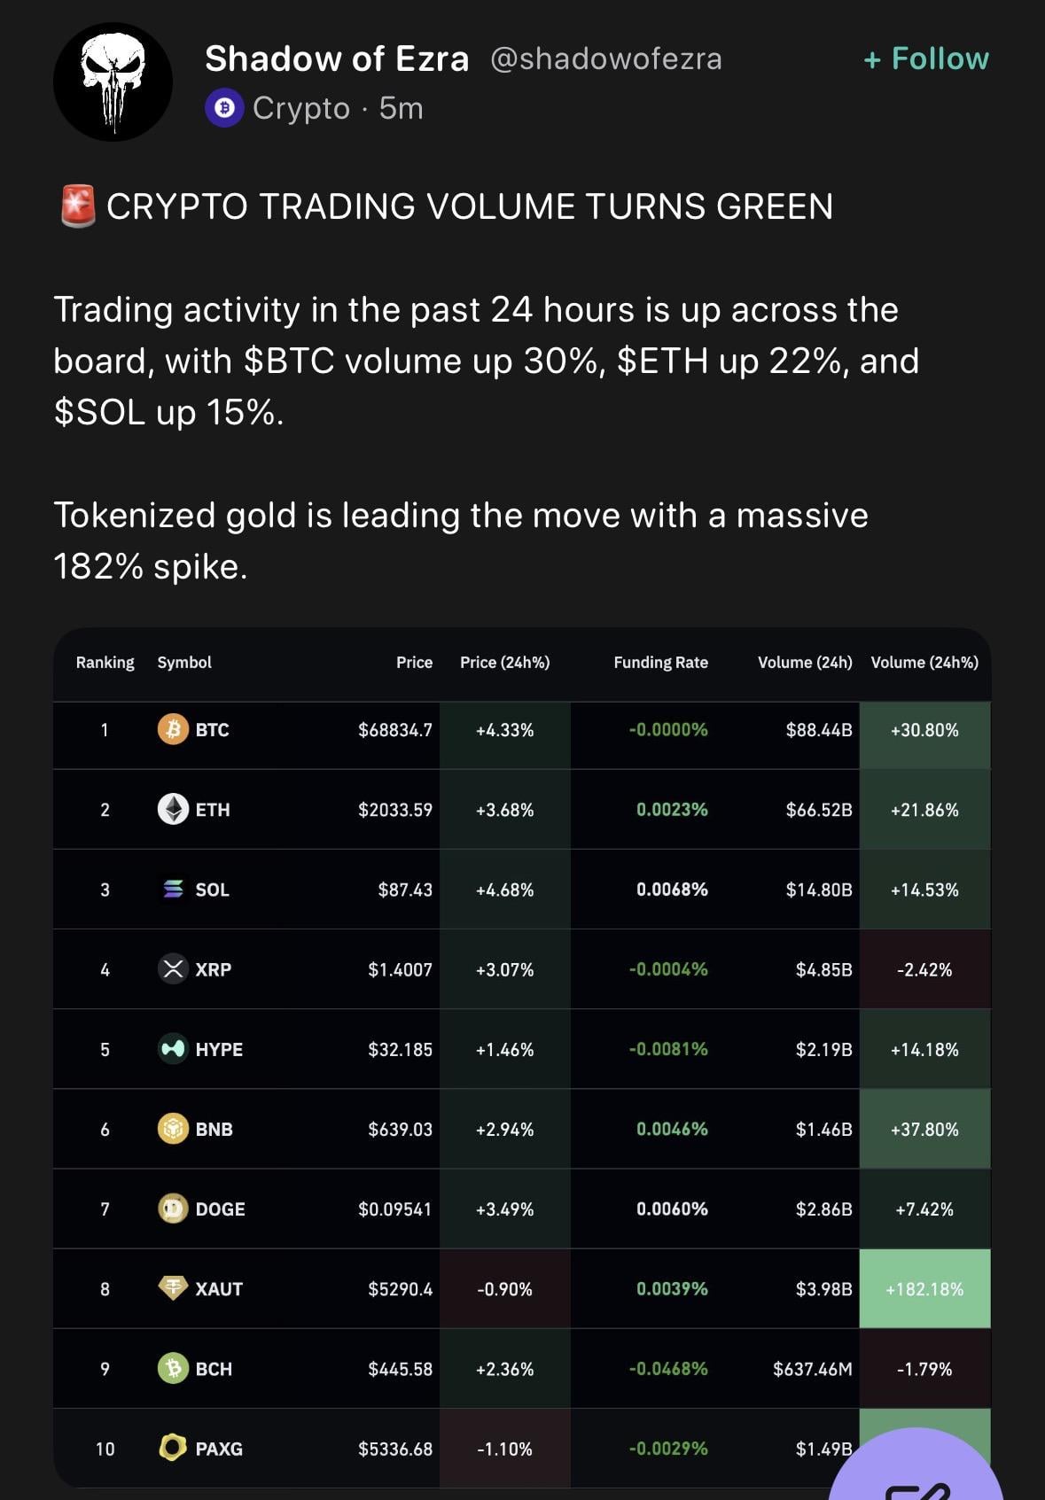
Task: Tap the $BTC cashtag in post
Action: pos(289,361)
